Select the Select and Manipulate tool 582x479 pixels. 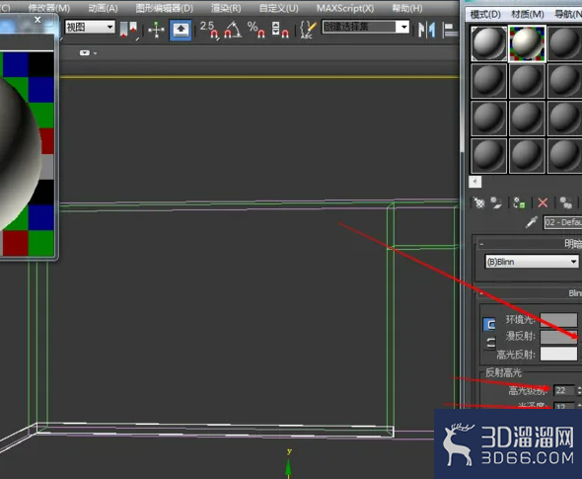point(156,29)
